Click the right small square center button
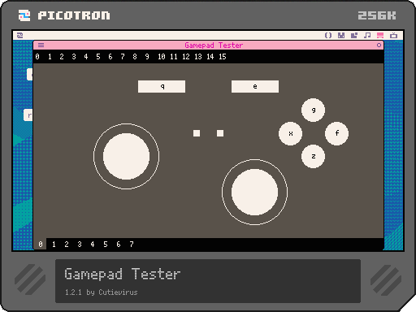416x312 pixels. tap(220, 133)
